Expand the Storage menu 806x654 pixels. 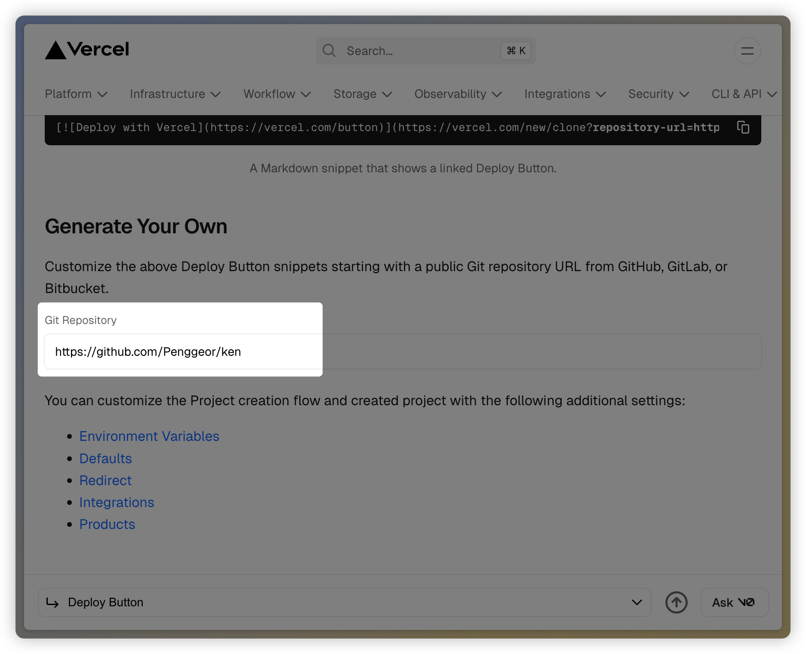363,94
